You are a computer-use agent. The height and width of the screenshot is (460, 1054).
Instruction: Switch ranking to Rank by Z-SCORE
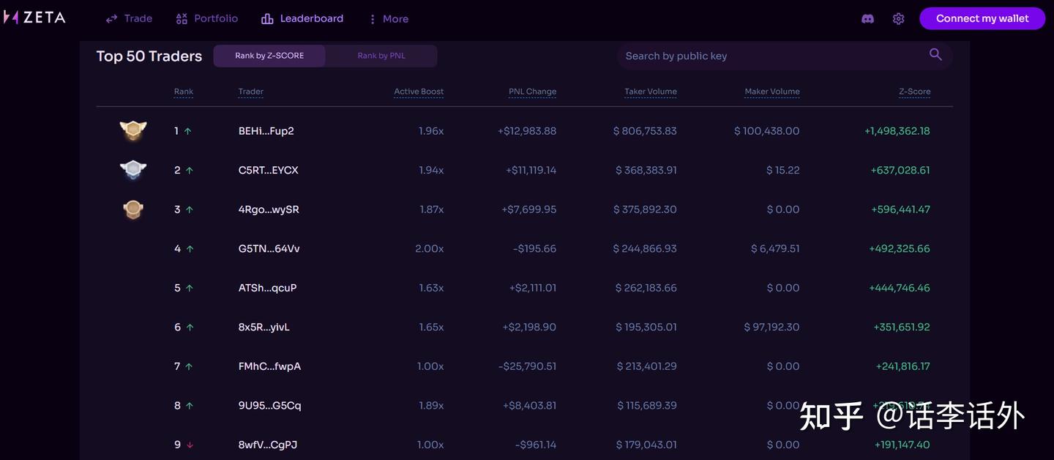pyautogui.click(x=269, y=56)
